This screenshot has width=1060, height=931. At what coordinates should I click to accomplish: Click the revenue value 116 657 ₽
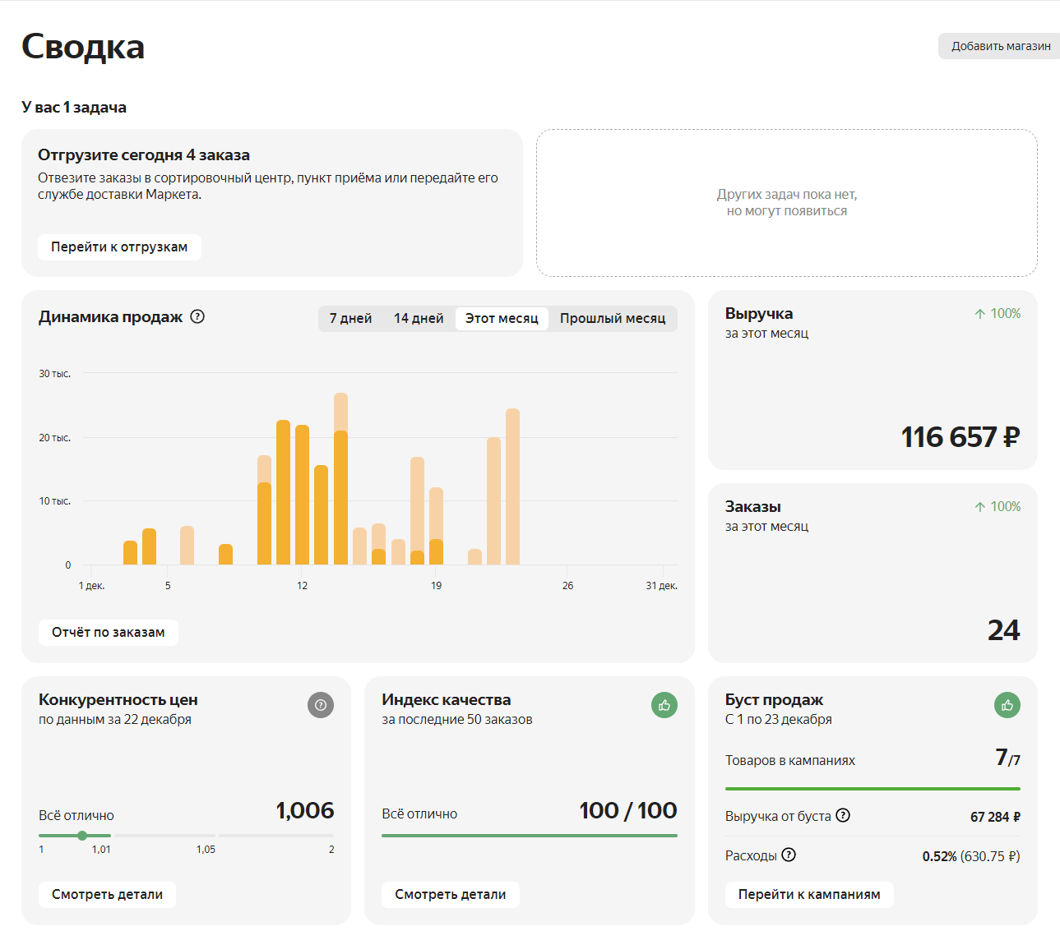(960, 437)
